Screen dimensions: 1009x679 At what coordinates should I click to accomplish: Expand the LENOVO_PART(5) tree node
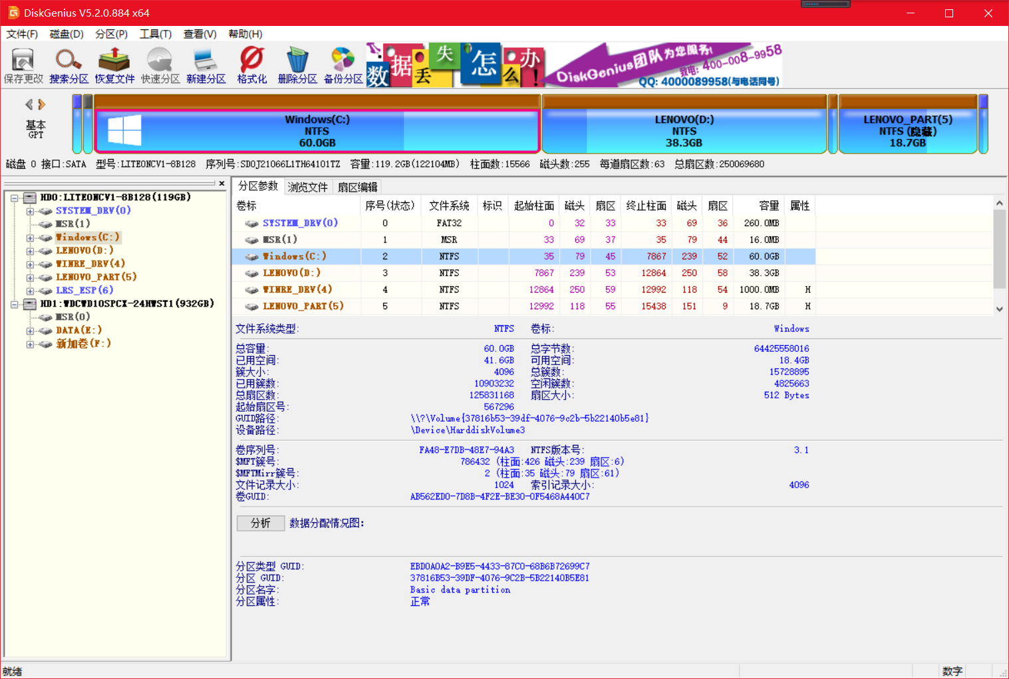point(30,277)
